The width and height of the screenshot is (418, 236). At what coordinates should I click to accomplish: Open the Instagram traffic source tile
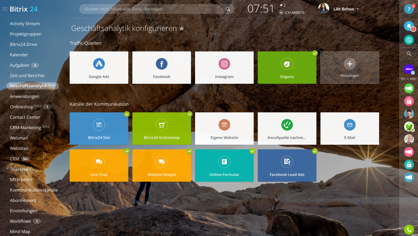pos(224,68)
